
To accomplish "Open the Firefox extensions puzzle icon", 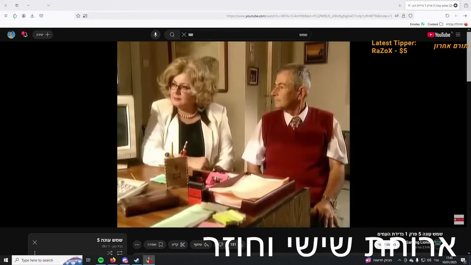I will 15,16.
